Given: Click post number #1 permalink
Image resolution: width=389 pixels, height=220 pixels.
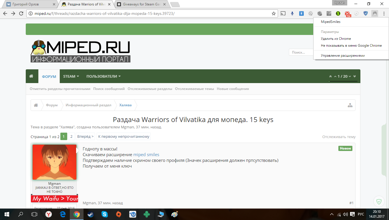Looking at the screenshot, I should click(351, 203).
